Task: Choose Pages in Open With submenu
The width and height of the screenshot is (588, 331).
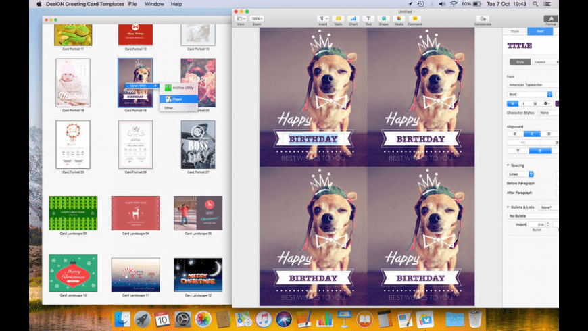Action: pyautogui.click(x=178, y=99)
